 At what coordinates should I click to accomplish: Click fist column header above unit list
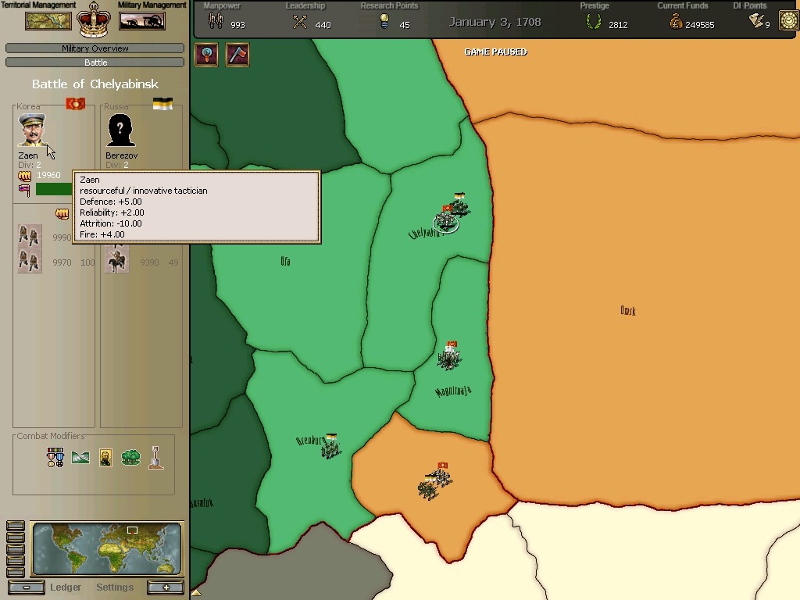point(62,213)
